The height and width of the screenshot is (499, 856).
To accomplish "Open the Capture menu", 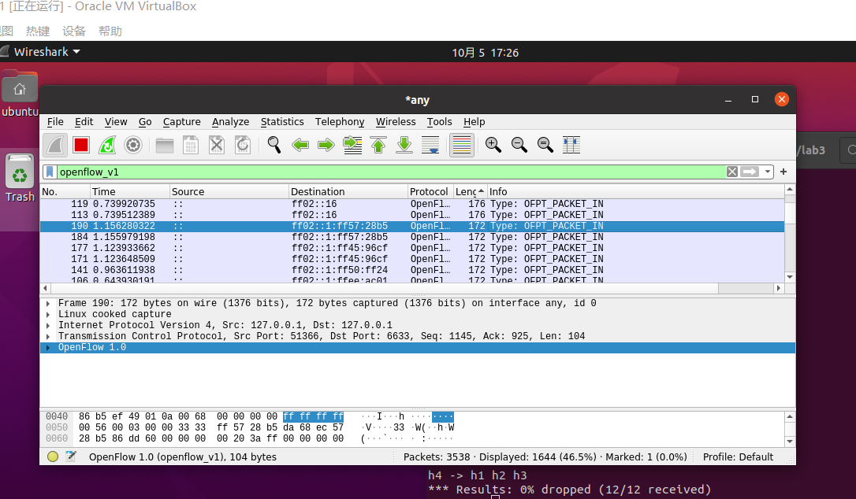I will point(182,122).
